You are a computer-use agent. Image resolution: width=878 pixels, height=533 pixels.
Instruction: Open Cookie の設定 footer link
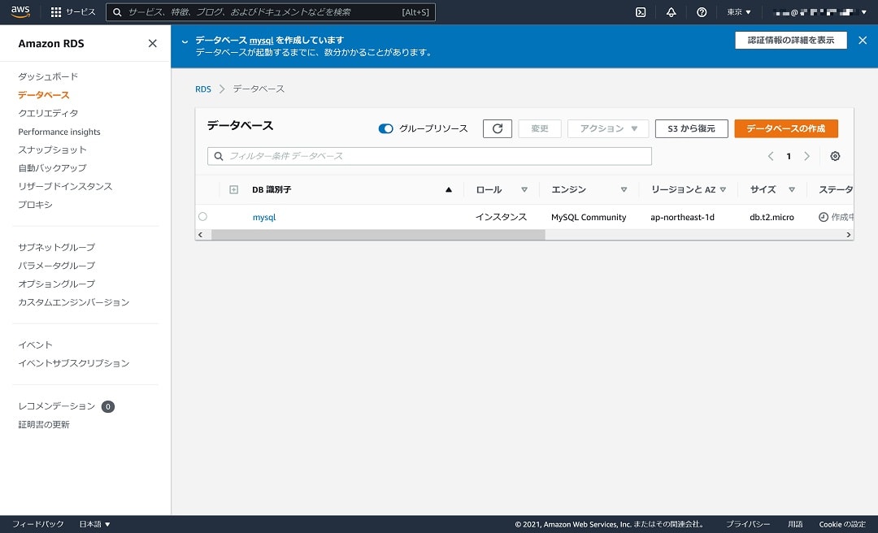(x=842, y=524)
